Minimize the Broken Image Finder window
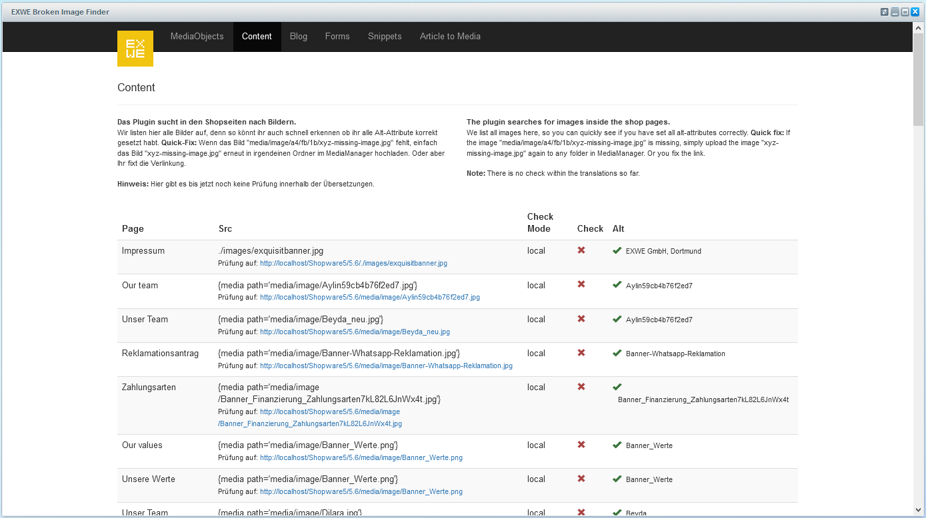 895,12
